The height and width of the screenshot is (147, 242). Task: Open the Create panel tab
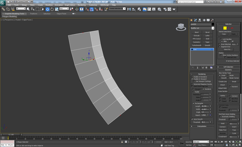(x=192, y=20)
